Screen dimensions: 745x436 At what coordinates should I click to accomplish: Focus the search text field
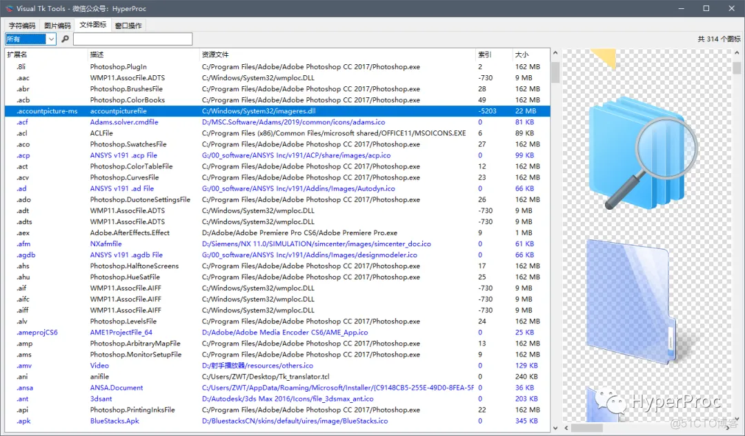tap(133, 39)
